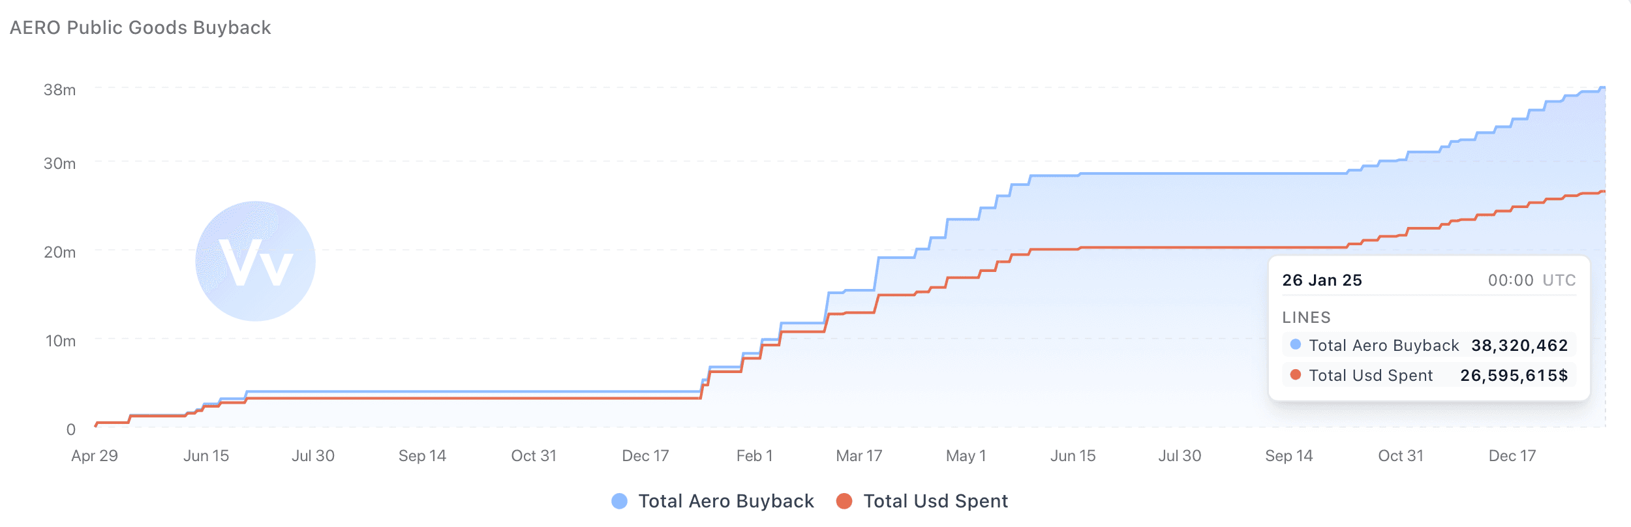1631x527 pixels.
Task: Click the 38m y-axis label
Action: point(59,90)
